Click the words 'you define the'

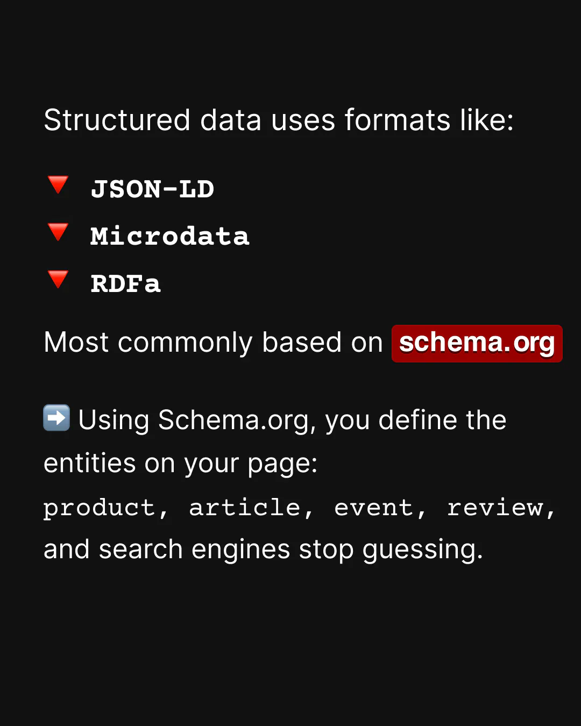[415, 420]
